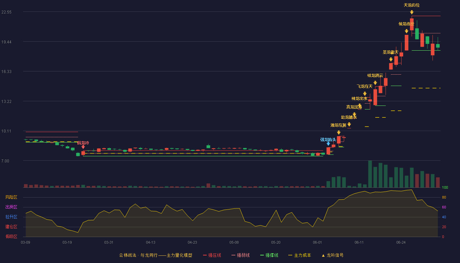This screenshot has height=263, width=460.
Task: Click the 强龙抬头 signal label
Action: coord(328,140)
